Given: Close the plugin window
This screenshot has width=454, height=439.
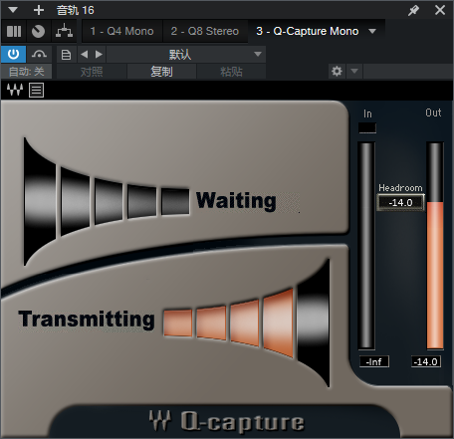Looking at the screenshot, I should (440, 10).
